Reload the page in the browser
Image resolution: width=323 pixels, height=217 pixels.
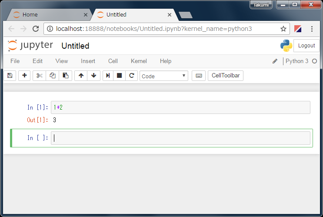pos(36,29)
